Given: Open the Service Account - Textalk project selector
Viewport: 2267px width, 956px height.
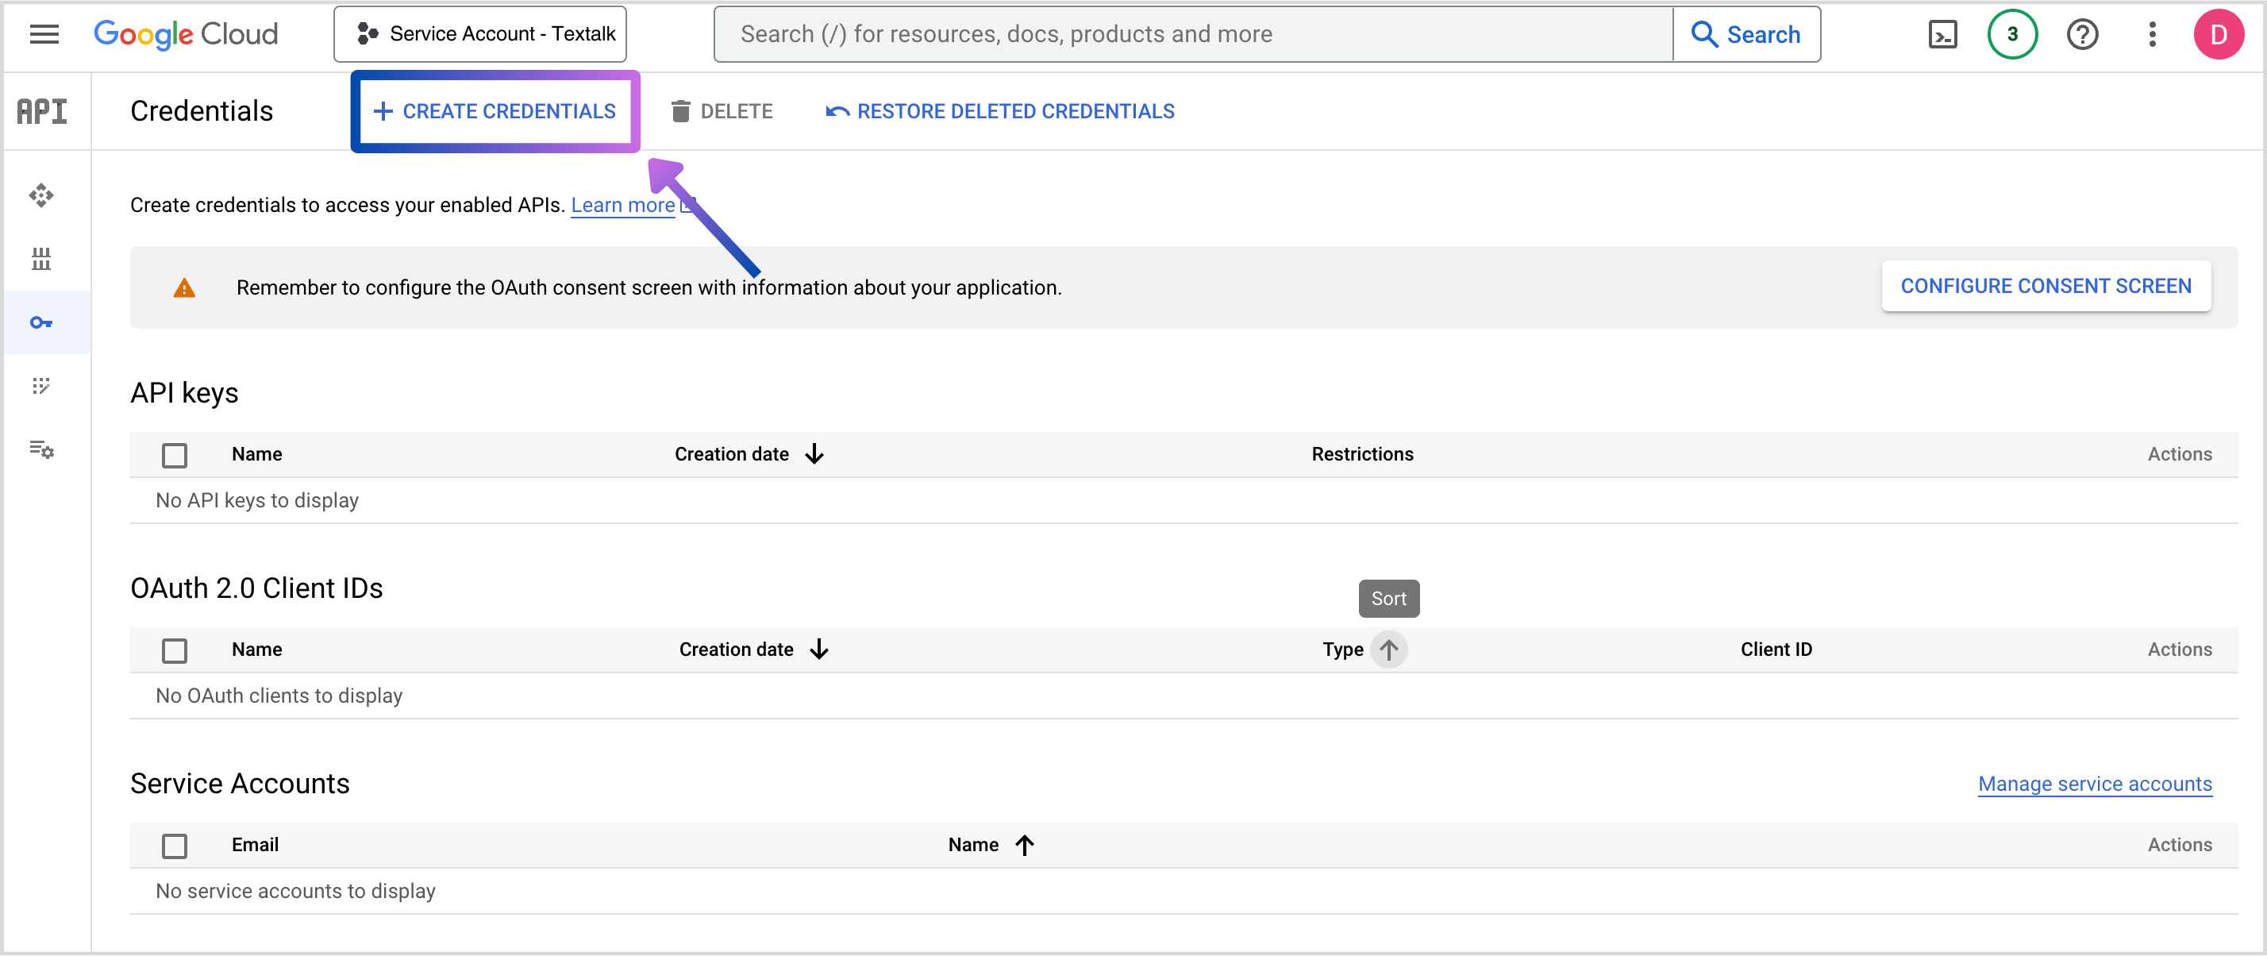Looking at the screenshot, I should (480, 34).
